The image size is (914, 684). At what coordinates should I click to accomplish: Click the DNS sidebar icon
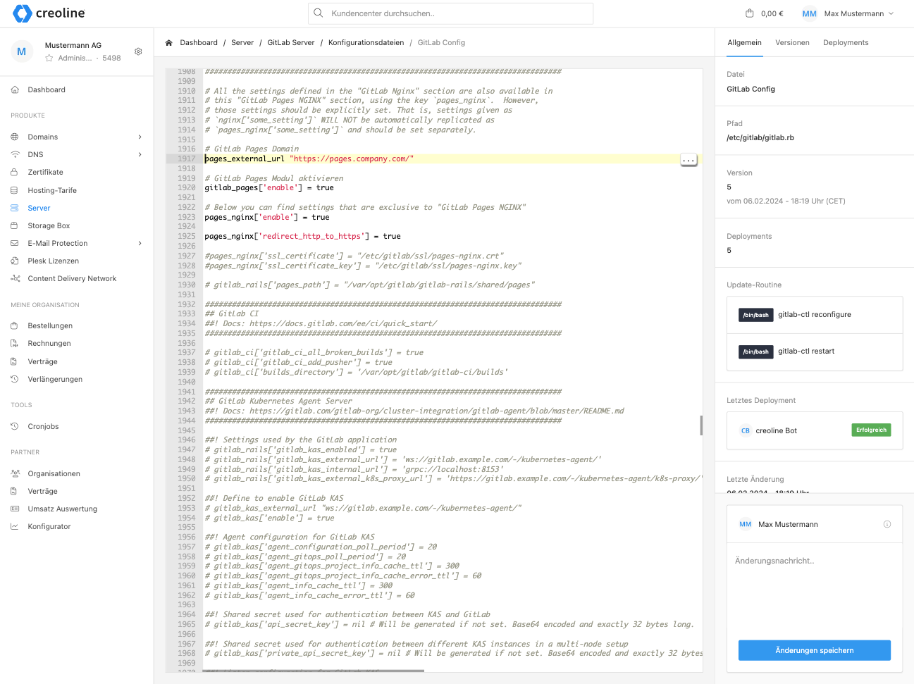(x=15, y=154)
